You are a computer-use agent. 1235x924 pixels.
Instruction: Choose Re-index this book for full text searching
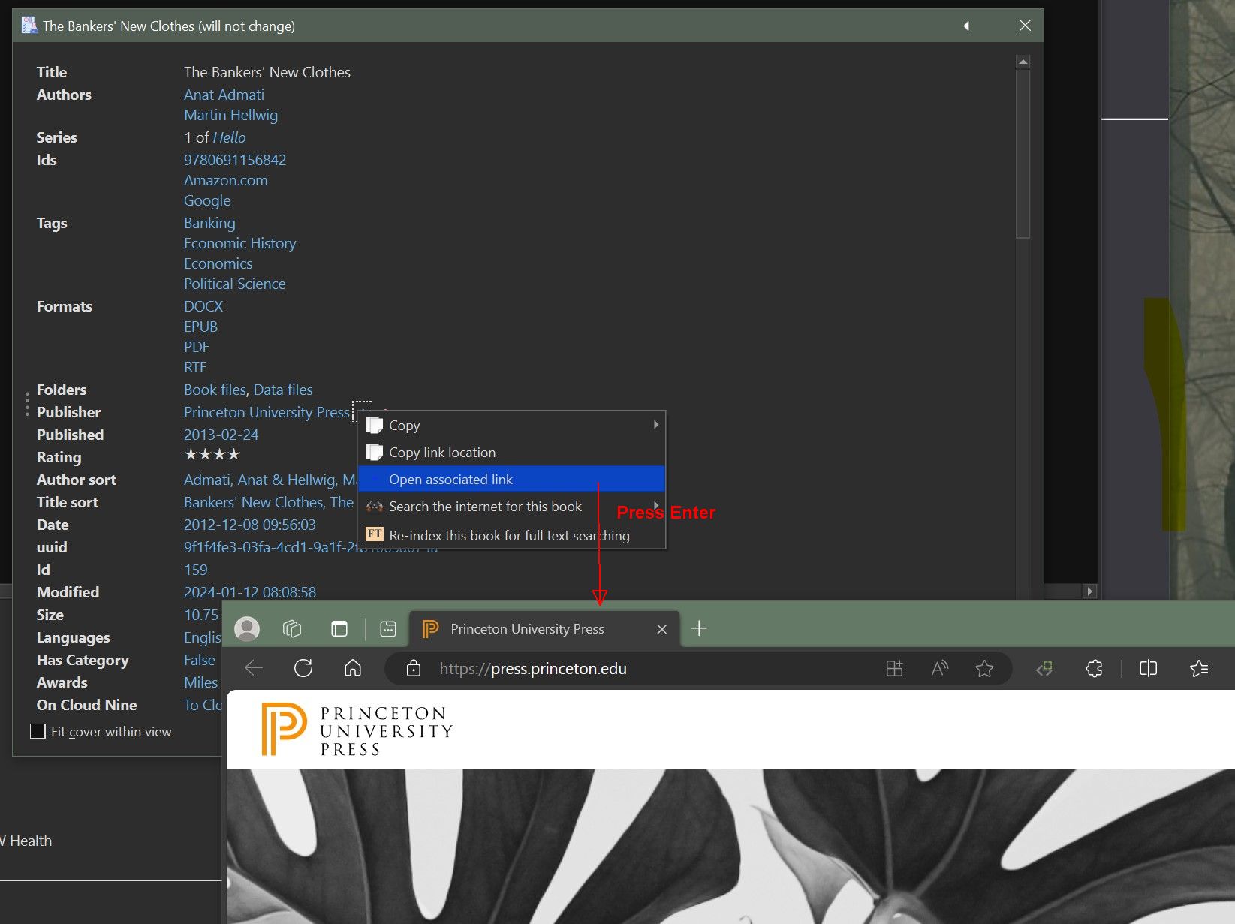[x=511, y=535]
